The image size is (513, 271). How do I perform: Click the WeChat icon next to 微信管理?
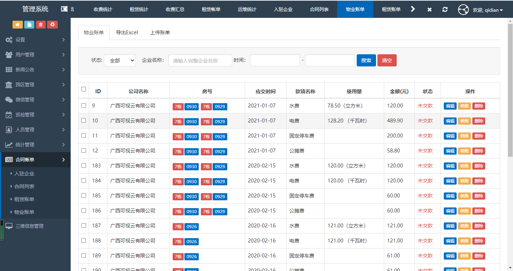pyautogui.click(x=9, y=100)
